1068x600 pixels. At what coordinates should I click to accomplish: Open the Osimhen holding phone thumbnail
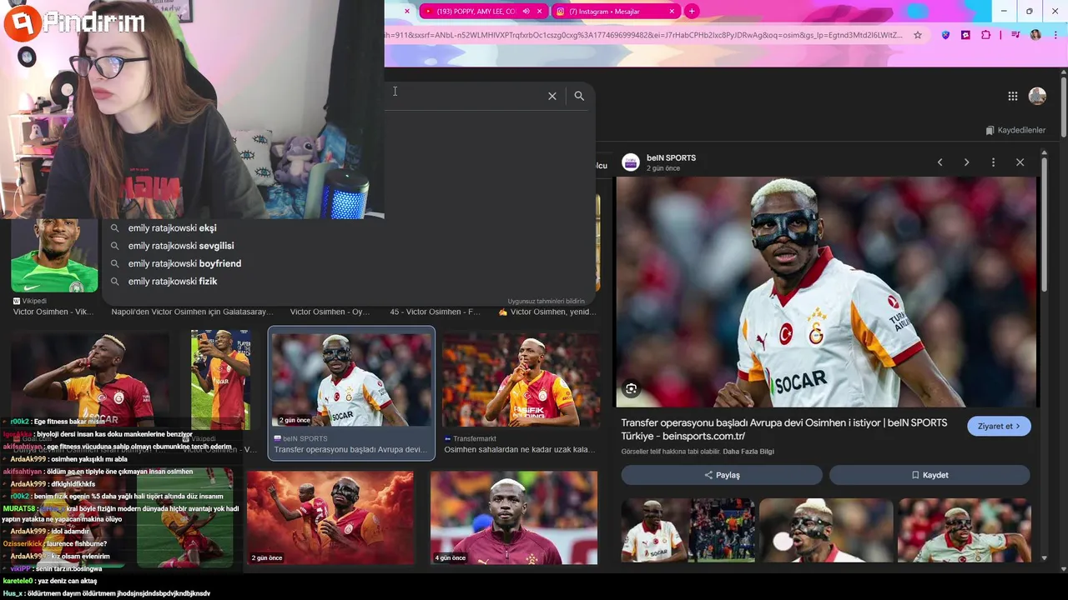click(x=220, y=380)
